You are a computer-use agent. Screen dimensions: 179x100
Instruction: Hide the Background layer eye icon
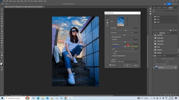tap(154, 67)
